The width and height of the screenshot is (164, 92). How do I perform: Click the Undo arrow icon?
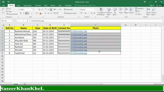(8, 2)
